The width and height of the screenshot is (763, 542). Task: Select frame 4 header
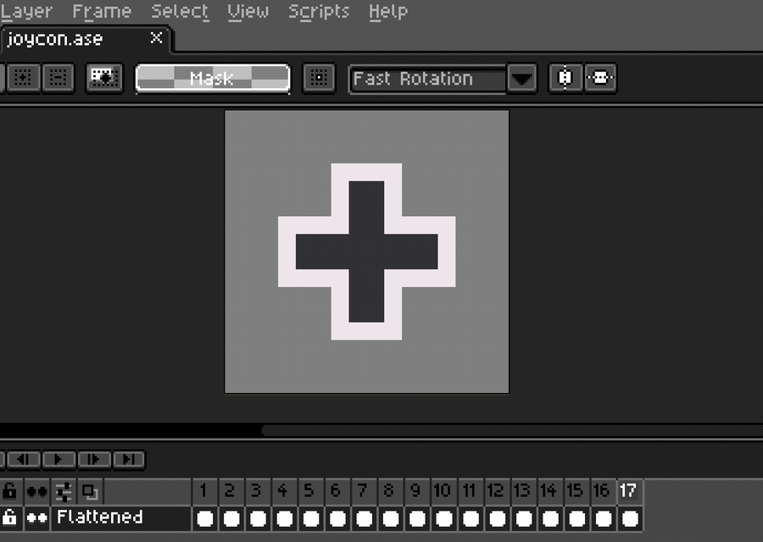click(284, 491)
